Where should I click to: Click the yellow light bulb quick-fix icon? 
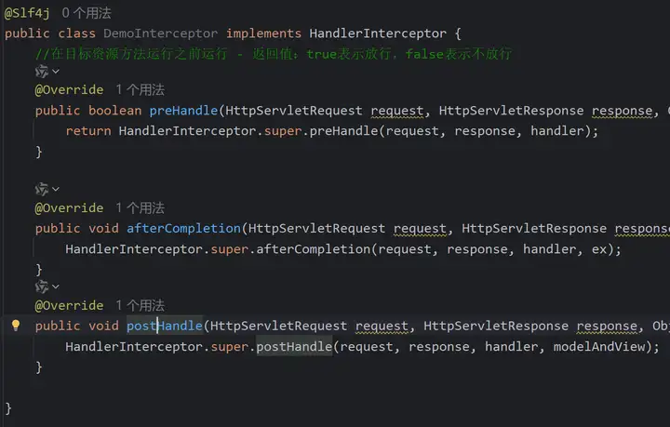tap(15, 326)
